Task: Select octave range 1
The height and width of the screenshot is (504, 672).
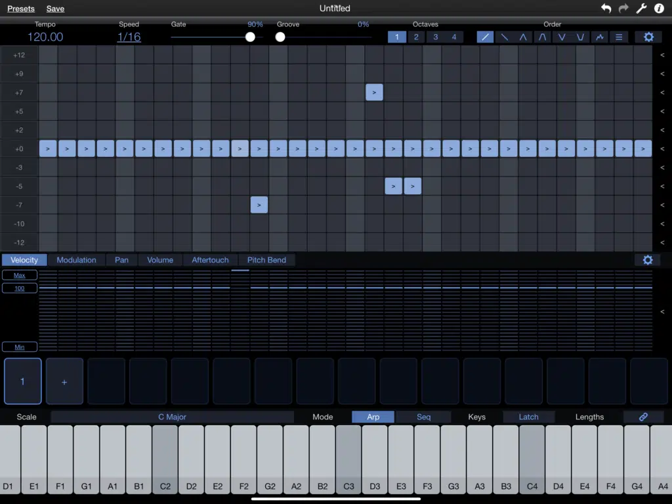Action: (397, 37)
